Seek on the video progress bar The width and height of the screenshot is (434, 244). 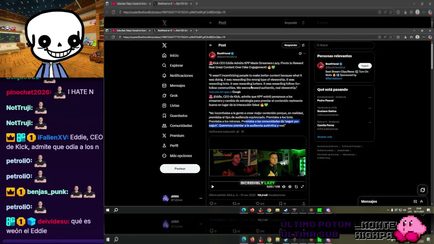pos(257,182)
